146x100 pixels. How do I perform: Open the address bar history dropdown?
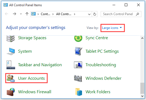(x=89, y=14)
